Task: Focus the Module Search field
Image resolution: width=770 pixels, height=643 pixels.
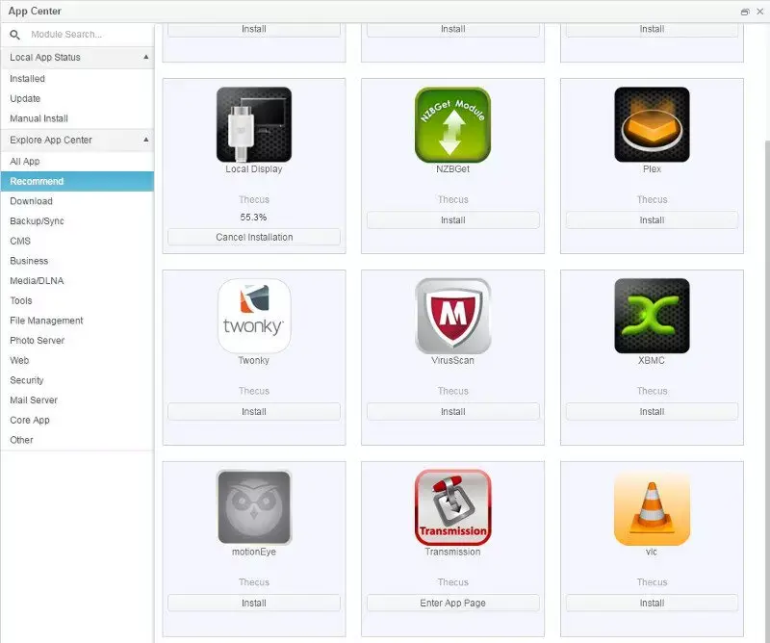Action: [89, 35]
